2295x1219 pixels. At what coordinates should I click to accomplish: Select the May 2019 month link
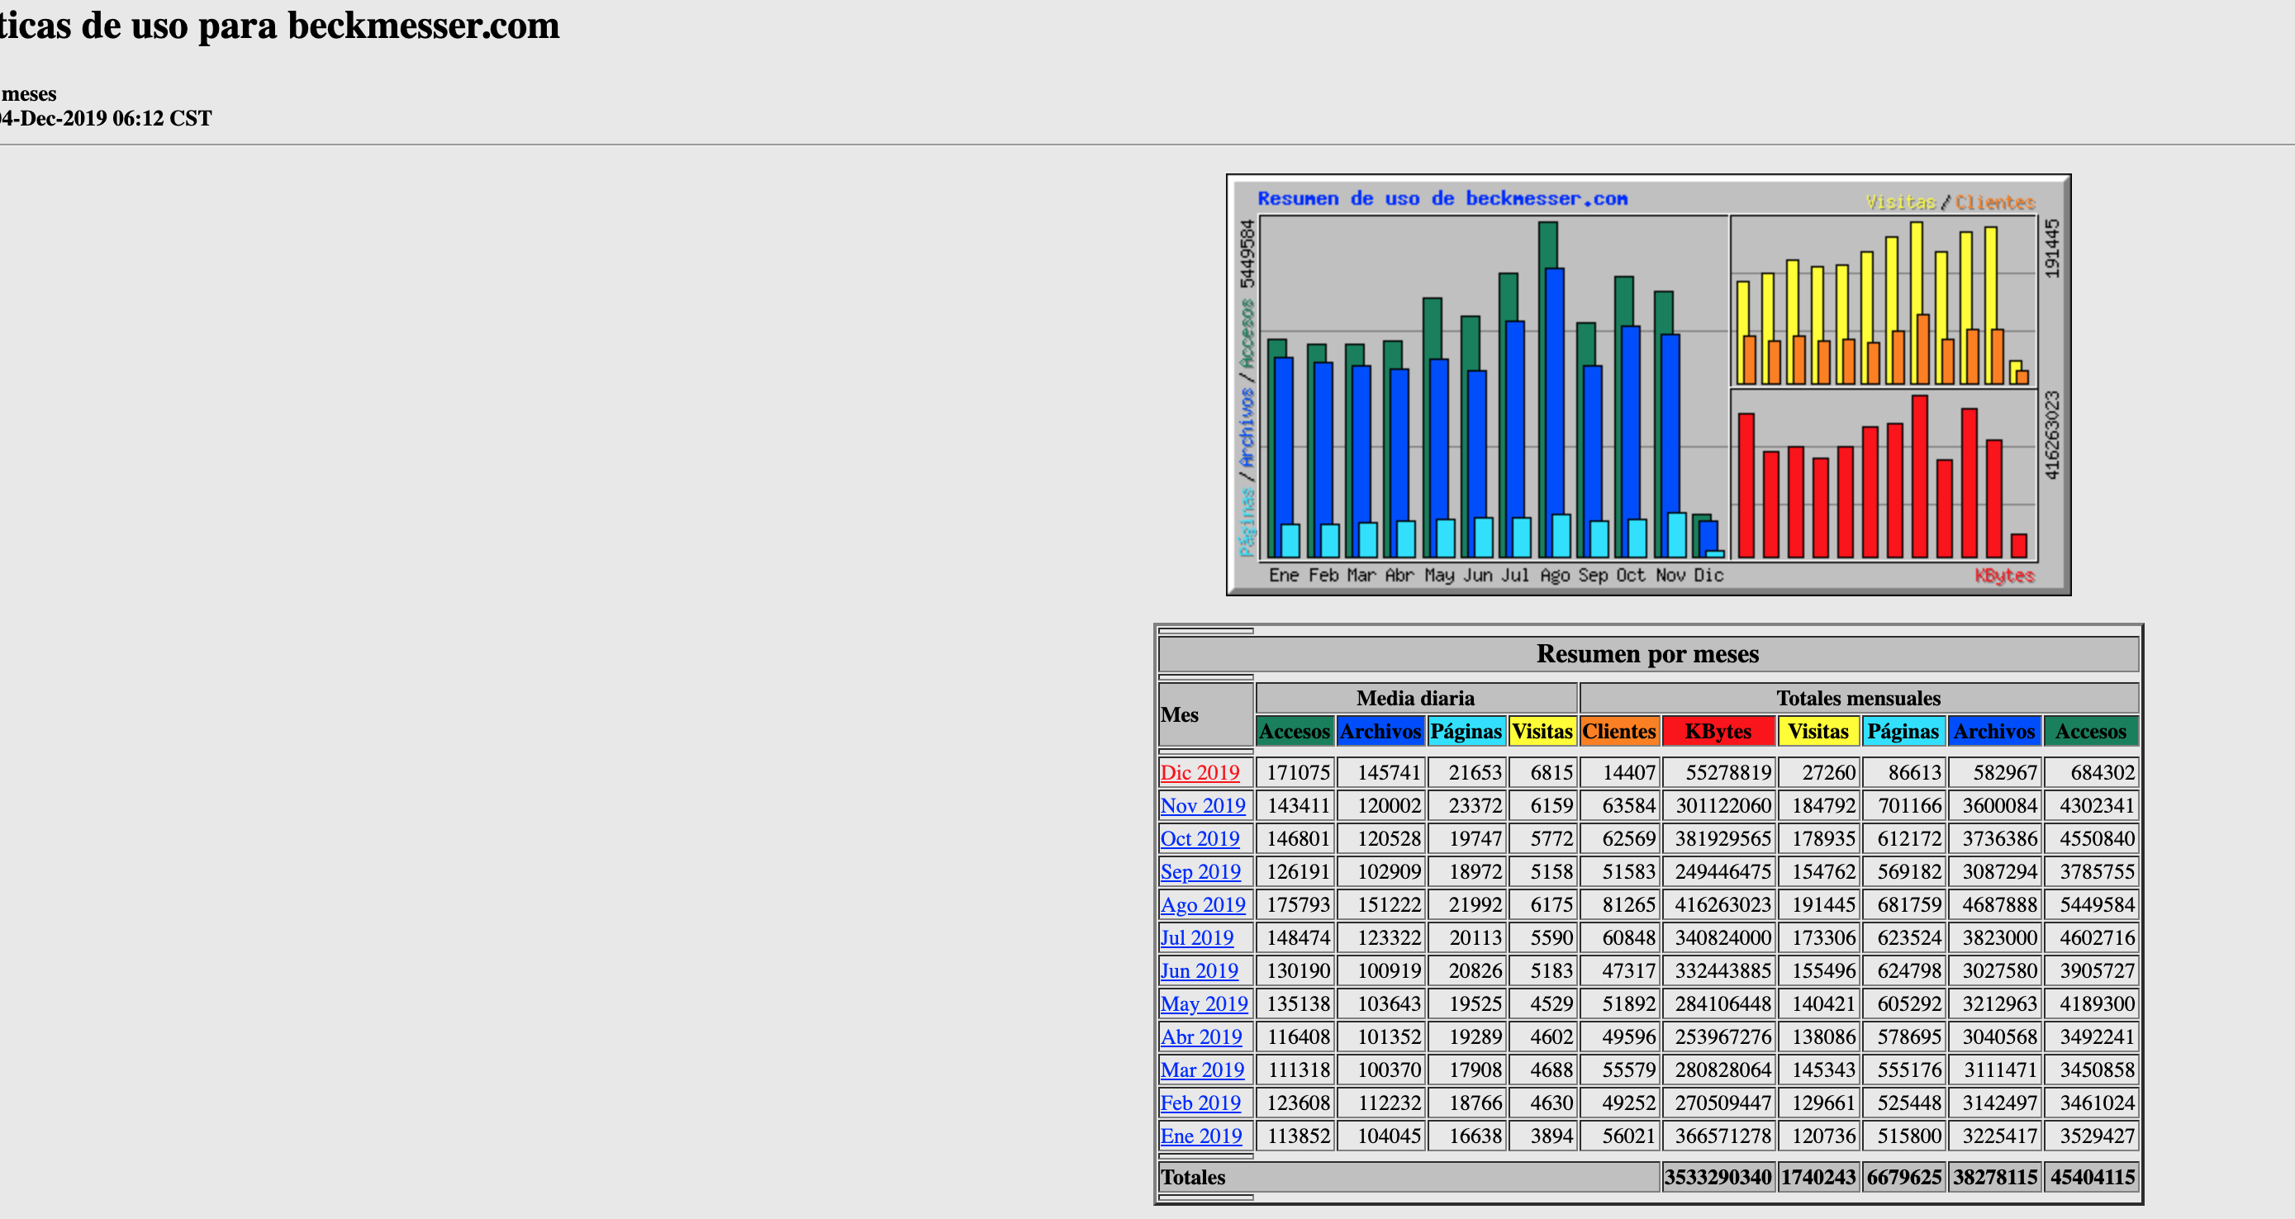[1204, 1003]
